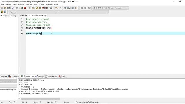The width and height of the screenshot is (185, 104).
Task: Open the Resources bottom tab
Action: pyautogui.click(x=14, y=76)
